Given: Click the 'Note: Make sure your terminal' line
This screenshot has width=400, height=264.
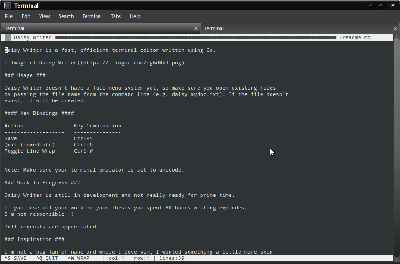Looking at the screenshot, I should pyautogui.click(x=94, y=170).
